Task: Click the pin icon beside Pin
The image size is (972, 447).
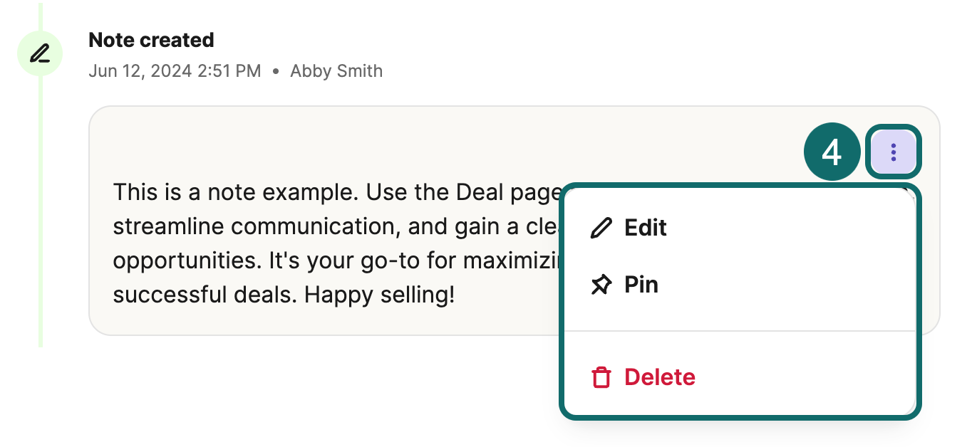Action: (602, 284)
